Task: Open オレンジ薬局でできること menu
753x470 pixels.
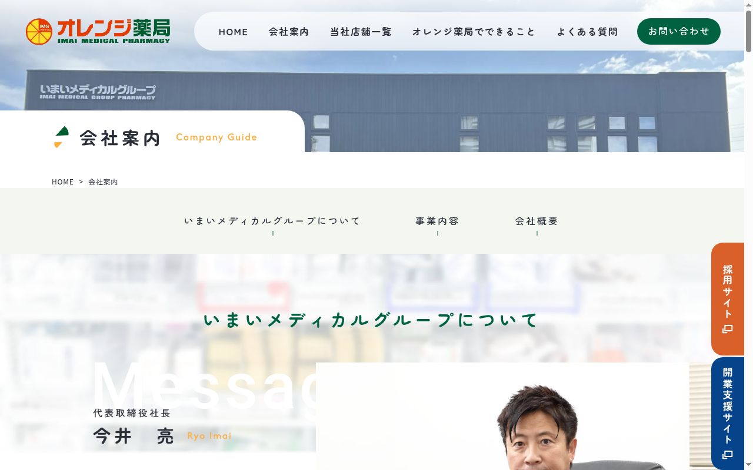Action: point(474,32)
